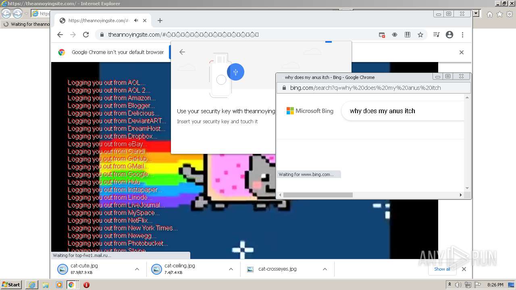Click the main Chrome address bar URL
Image resolution: width=516 pixels, height=290 pixels.
[183, 35]
